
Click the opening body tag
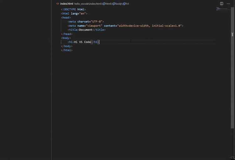point(66,38)
